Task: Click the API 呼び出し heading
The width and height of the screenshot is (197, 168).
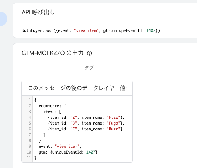Action: click(x=38, y=13)
